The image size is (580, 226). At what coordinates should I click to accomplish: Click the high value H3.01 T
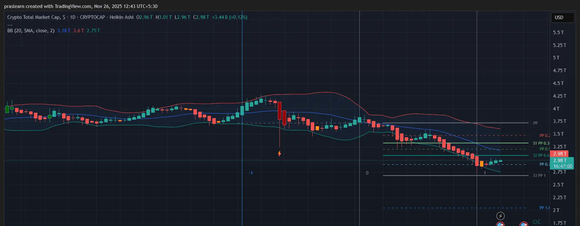point(164,17)
